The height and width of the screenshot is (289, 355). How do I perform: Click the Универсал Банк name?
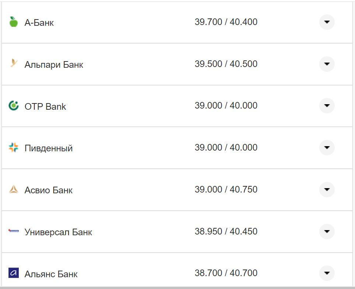click(58, 232)
